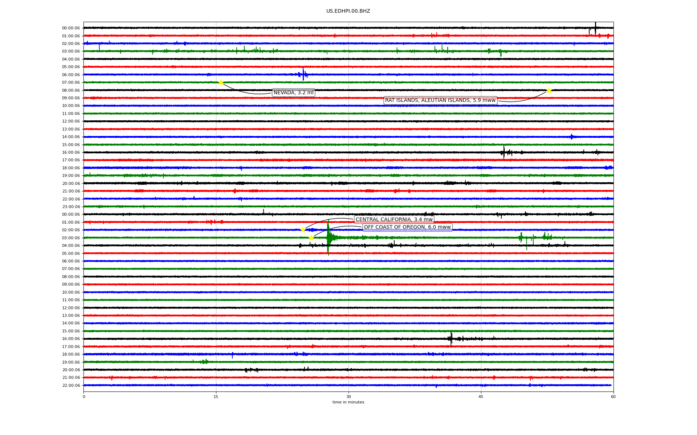
Task: Click the NEVADA, 3.2 ml annotation label
Action: pyautogui.click(x=293, y=93)
